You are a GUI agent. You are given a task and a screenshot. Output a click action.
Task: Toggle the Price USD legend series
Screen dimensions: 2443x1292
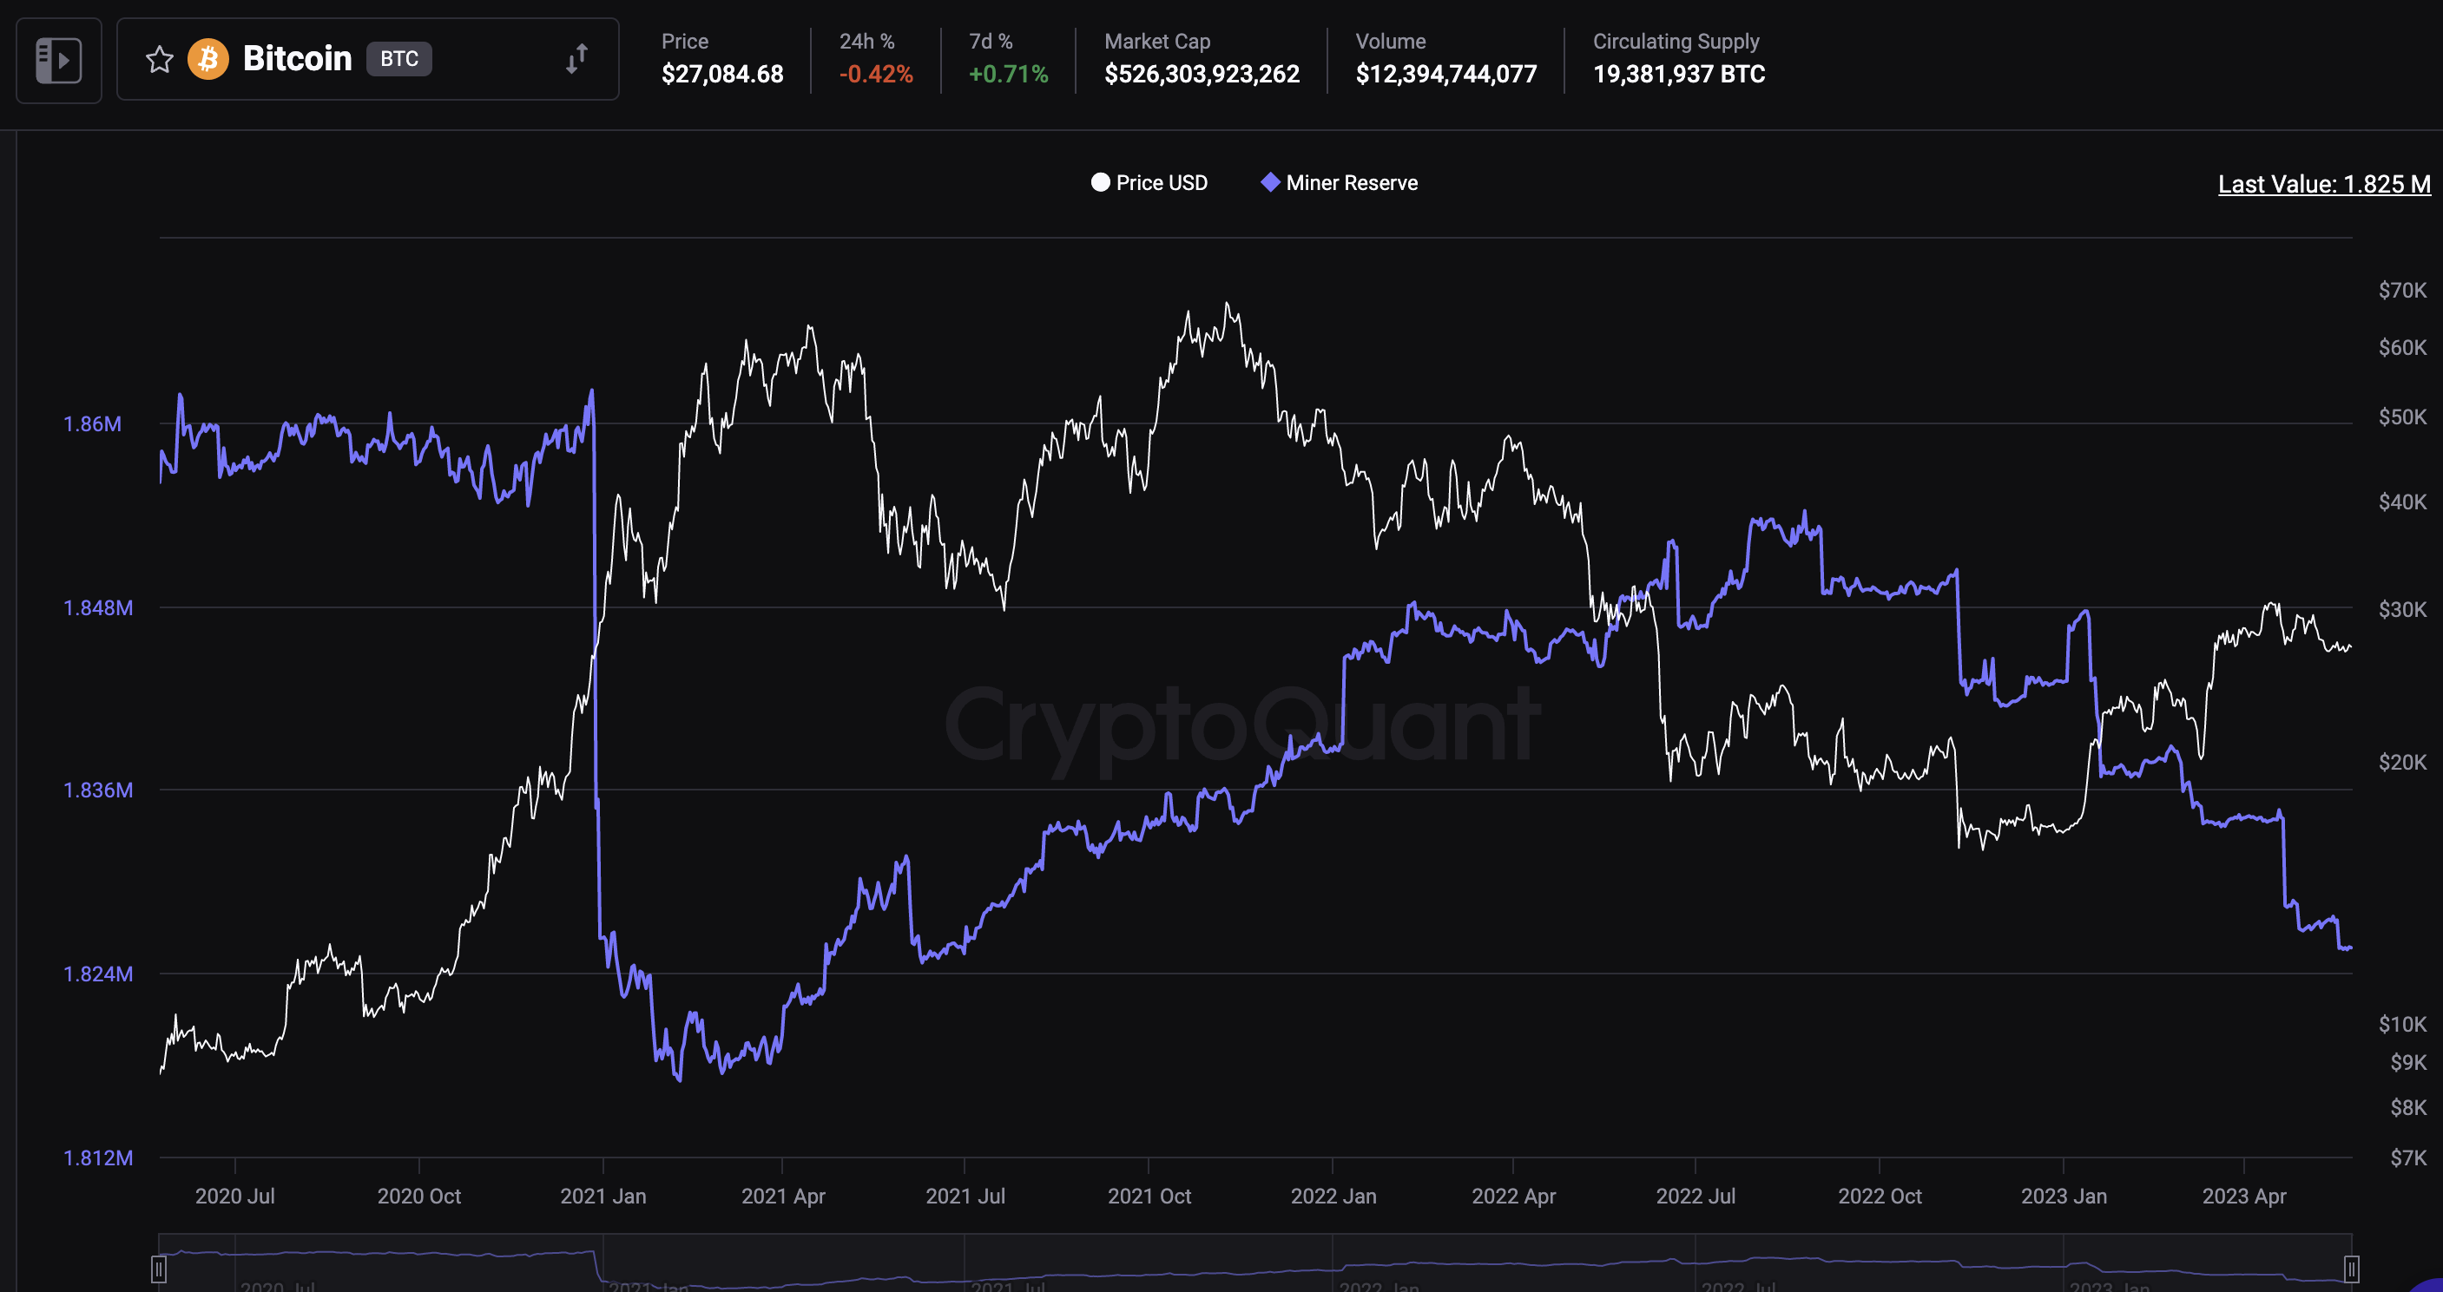(1149, 183)
